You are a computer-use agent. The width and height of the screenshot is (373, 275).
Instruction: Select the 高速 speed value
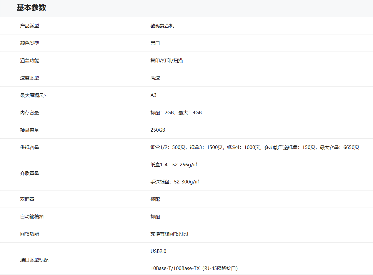tap(155, 78)
